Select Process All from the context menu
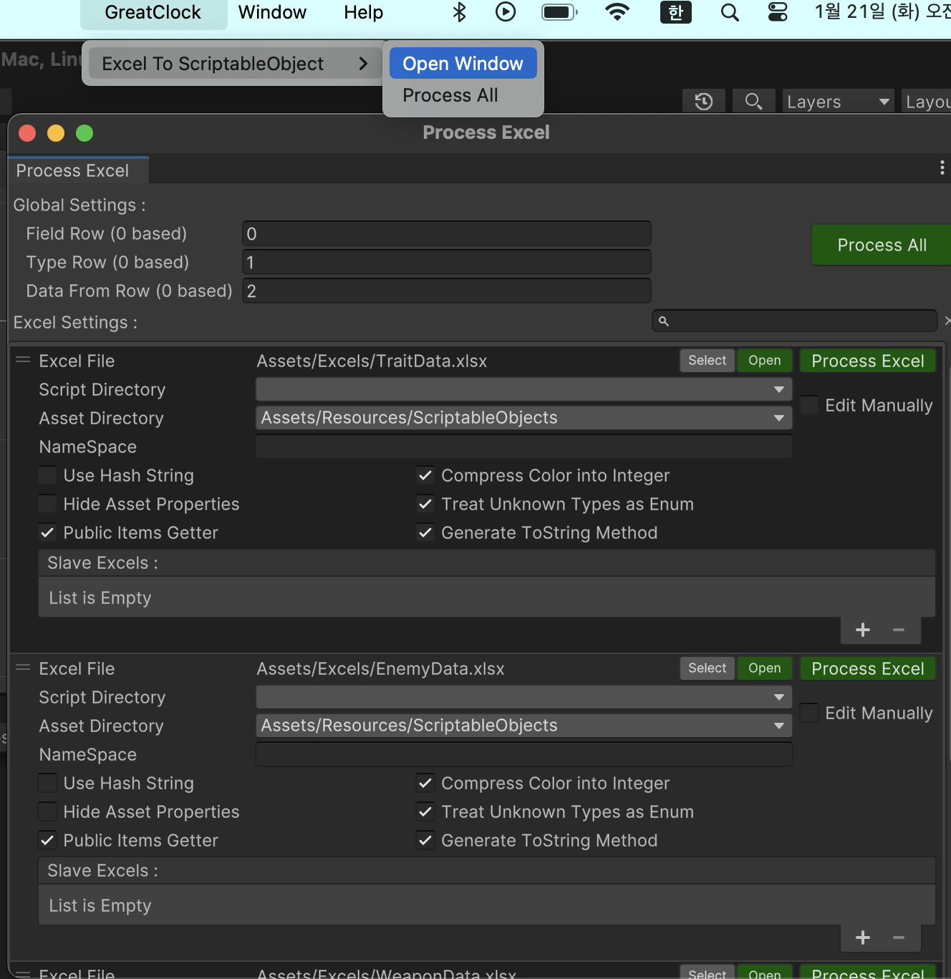 coord(450,94)
